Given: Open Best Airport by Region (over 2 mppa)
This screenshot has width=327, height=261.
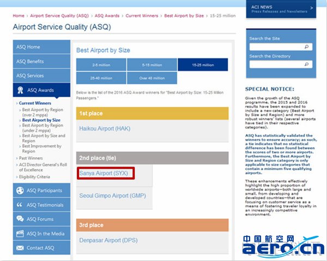Looking at the screenshot, I should pos(43,112).
